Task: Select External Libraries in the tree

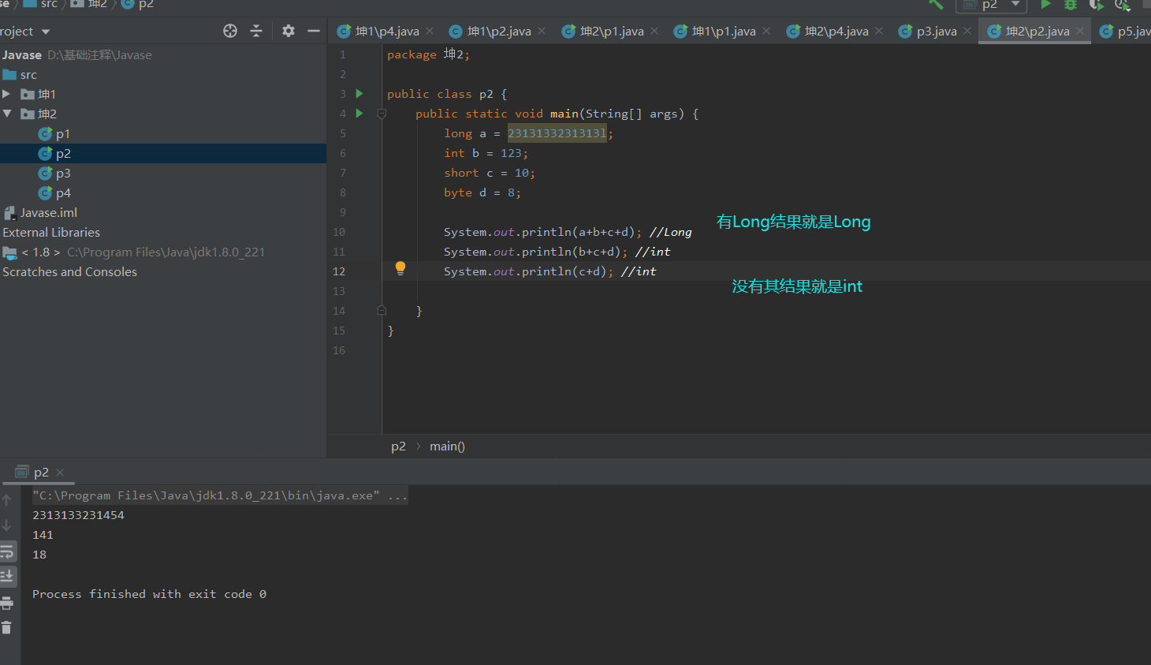Action: tap(51, 233)
